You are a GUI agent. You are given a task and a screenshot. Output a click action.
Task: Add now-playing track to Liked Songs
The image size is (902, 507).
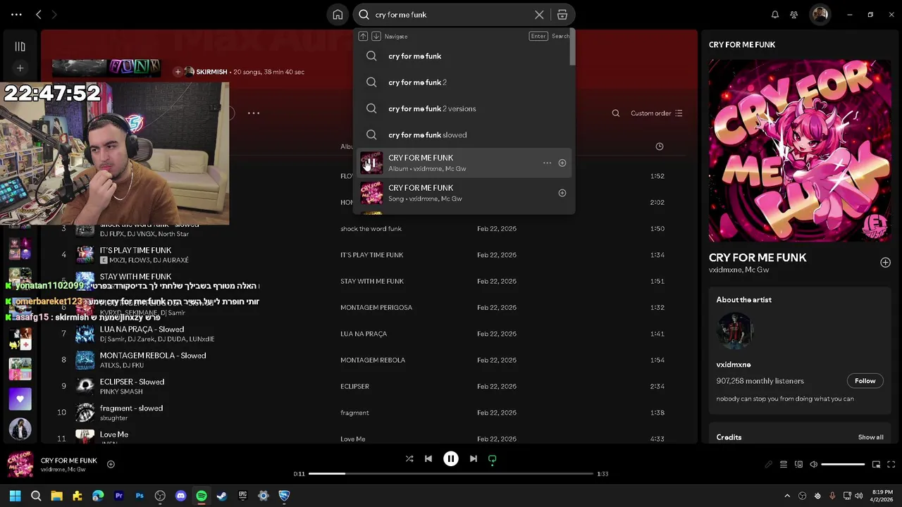pos(111,464)
